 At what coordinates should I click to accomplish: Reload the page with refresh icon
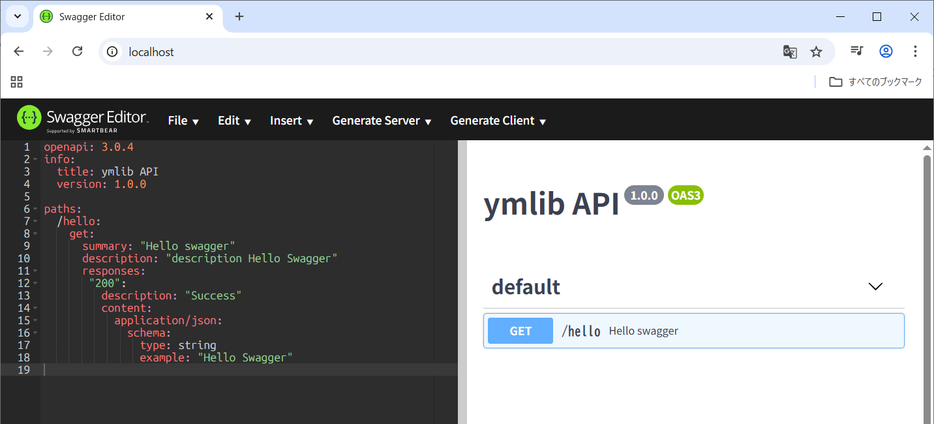(77, 52)
